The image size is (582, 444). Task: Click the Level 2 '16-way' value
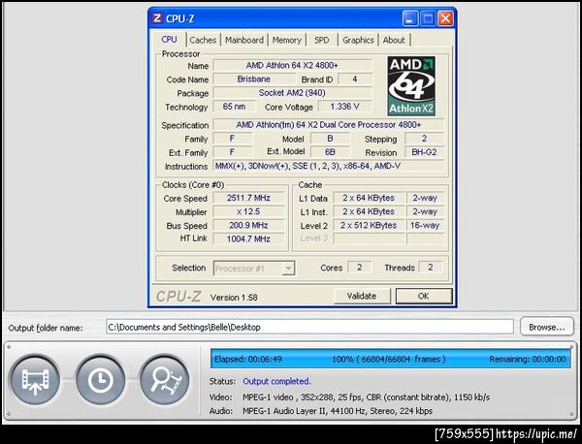tap(425, 225)
